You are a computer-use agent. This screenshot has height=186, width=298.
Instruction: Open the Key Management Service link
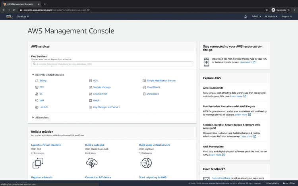click(x=106, y=107)
